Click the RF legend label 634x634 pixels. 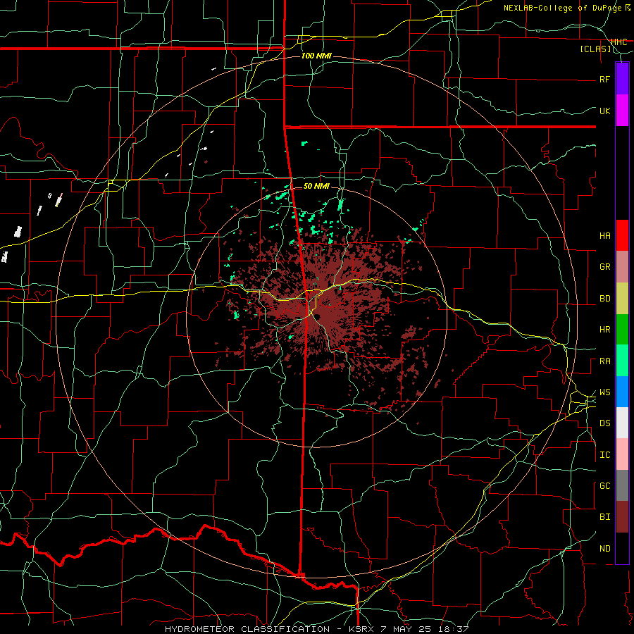click(604, 79)
